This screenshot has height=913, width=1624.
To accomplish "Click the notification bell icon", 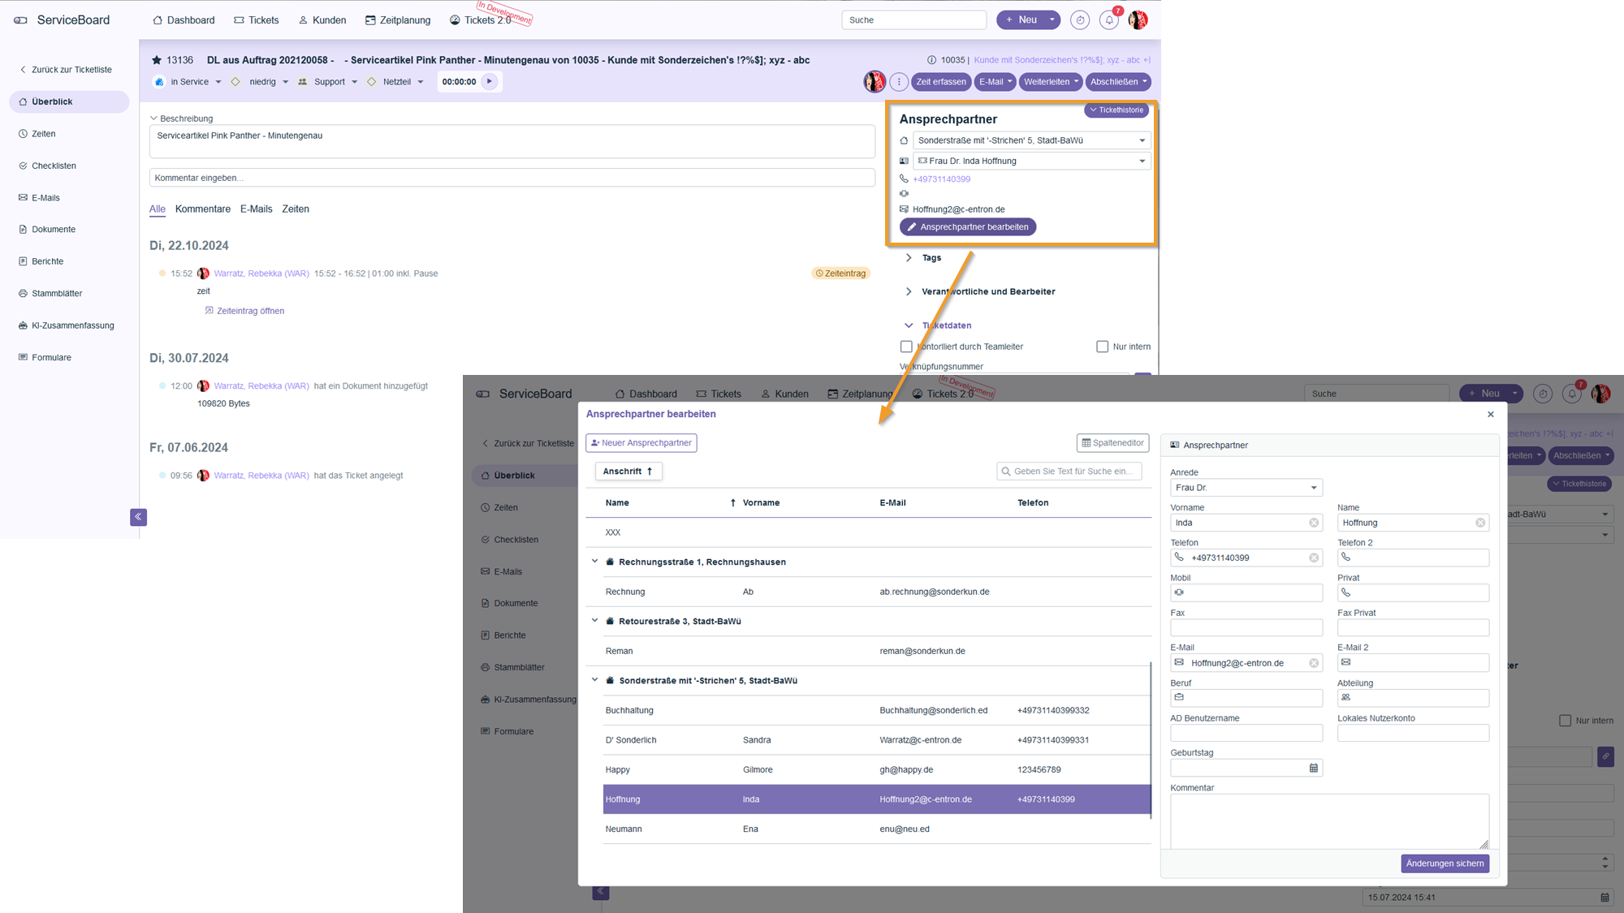I will pos(1108,20).
